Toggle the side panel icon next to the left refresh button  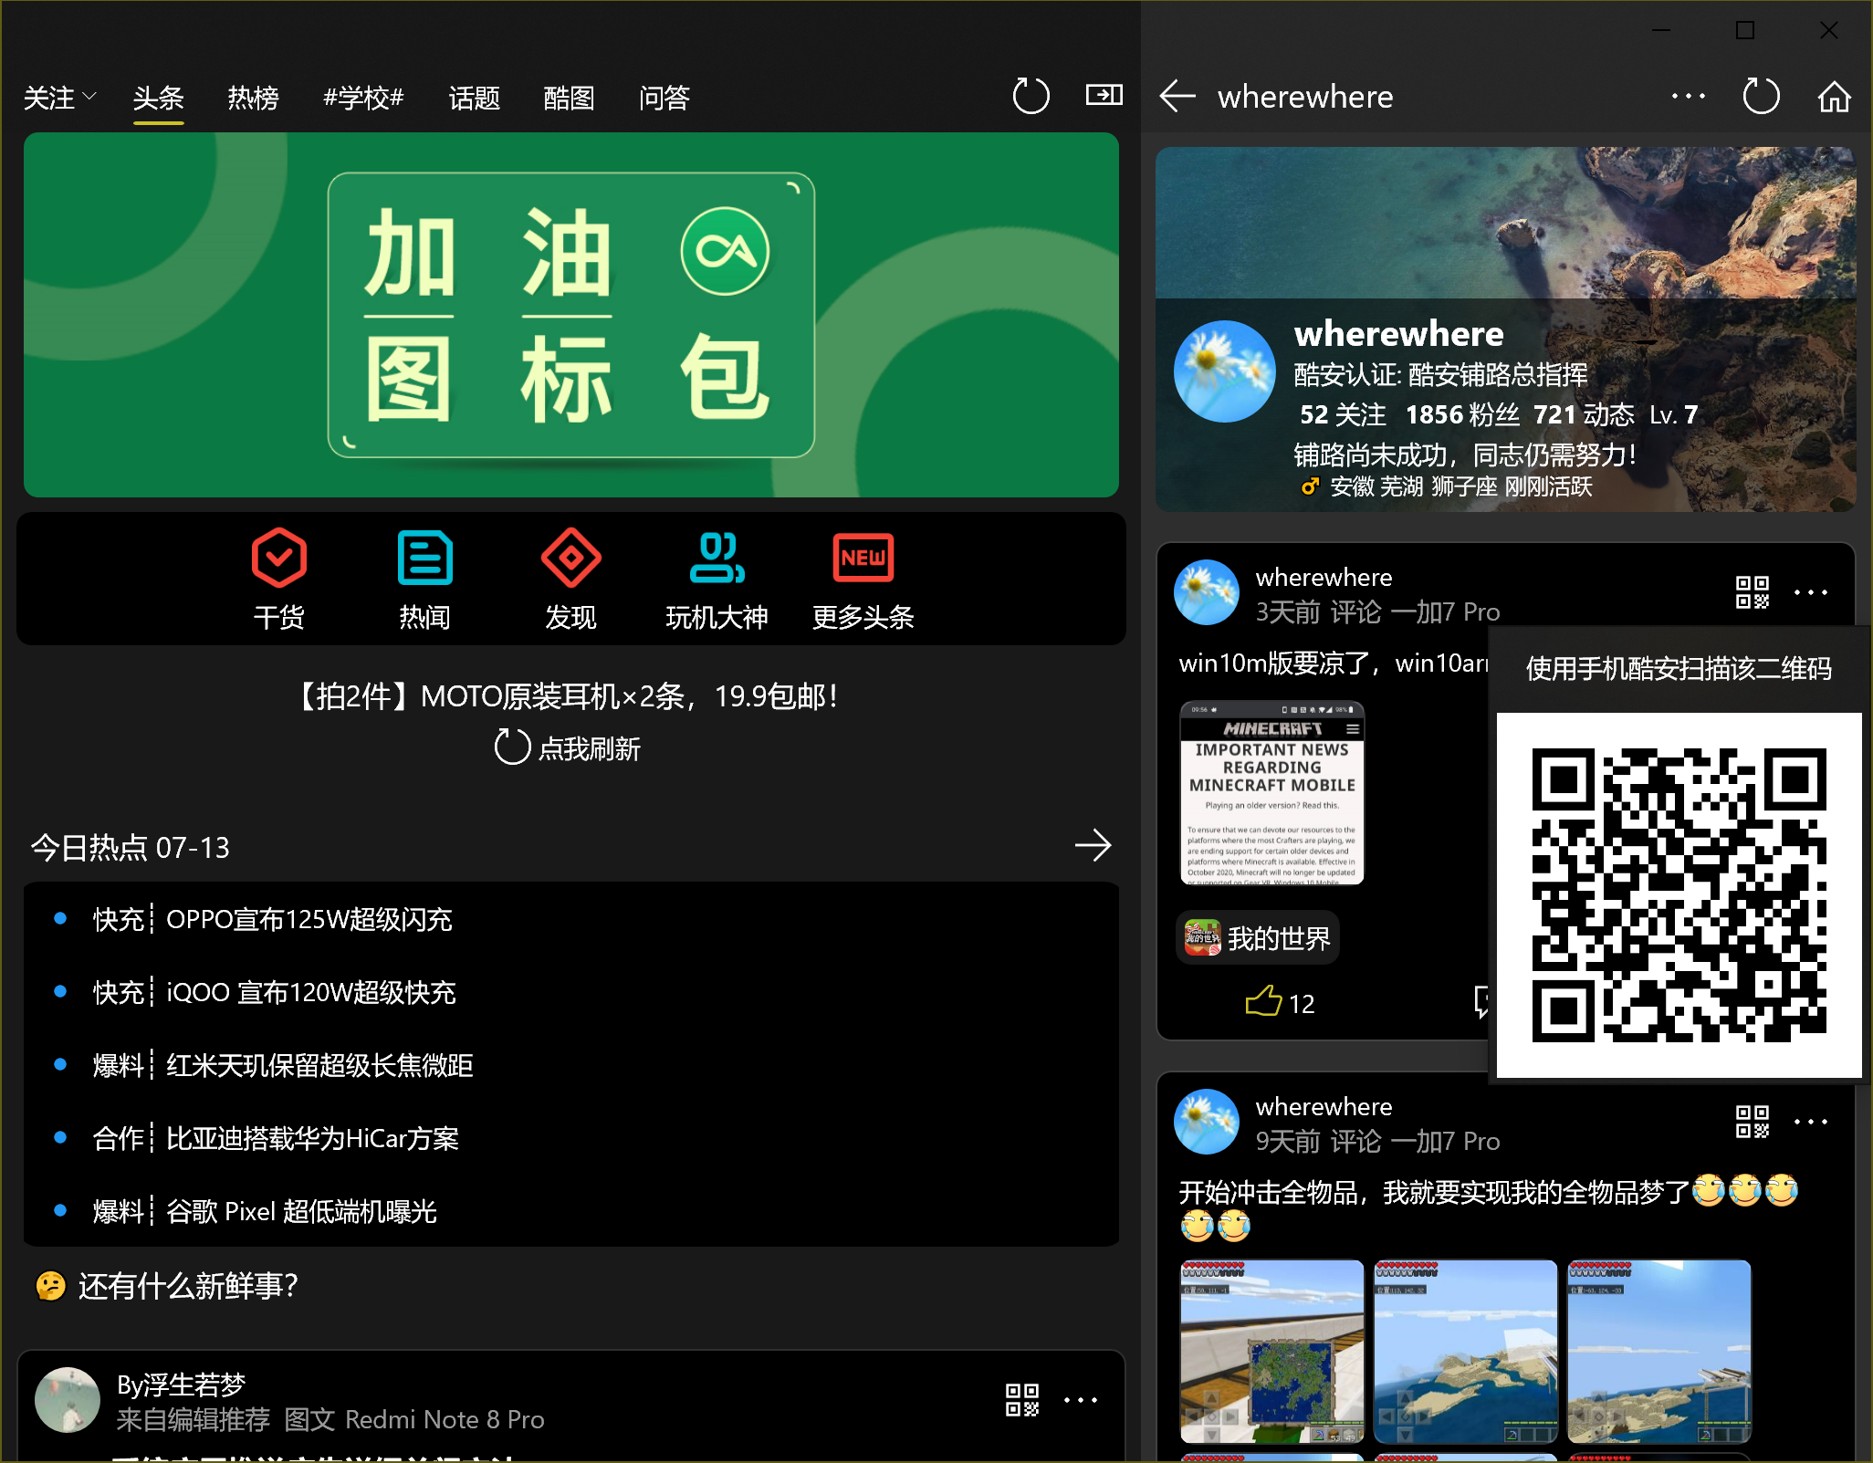pyautogui.click(x=1104, y=95)
